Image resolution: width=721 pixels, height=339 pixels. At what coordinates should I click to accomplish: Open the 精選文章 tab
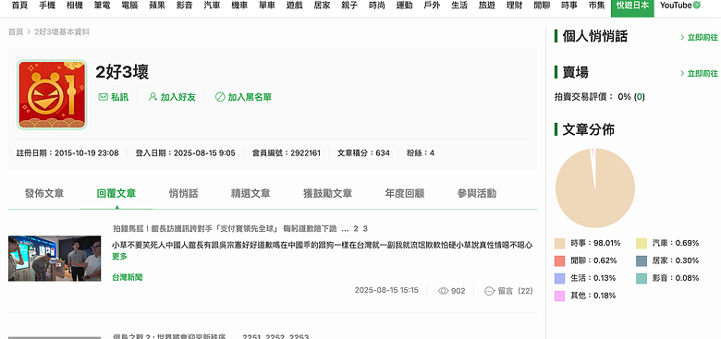click(251, 193)
